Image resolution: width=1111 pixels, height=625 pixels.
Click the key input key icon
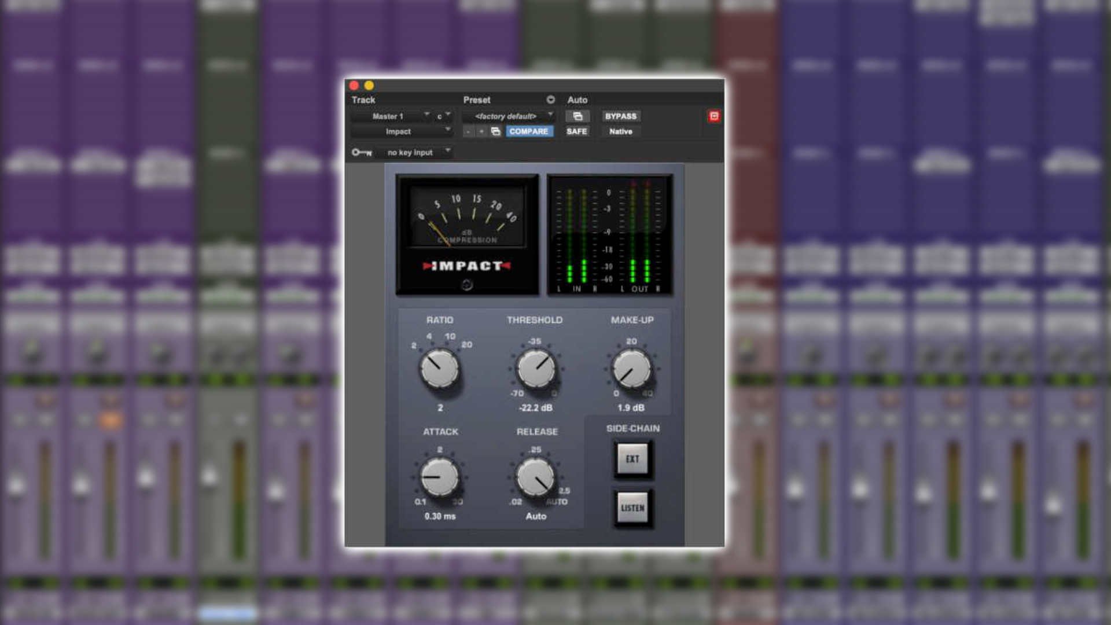point(362,152)
